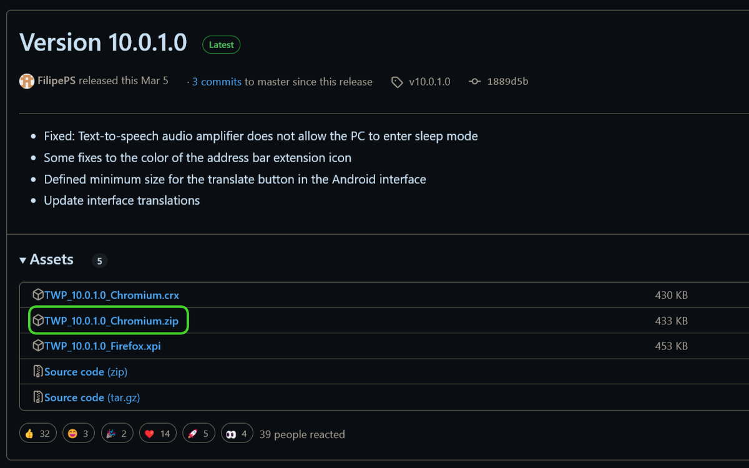Image resolution: width=749 pixels, height=468 pixels.
Task: Click the Latest release badge
Action: coord(221,45)
